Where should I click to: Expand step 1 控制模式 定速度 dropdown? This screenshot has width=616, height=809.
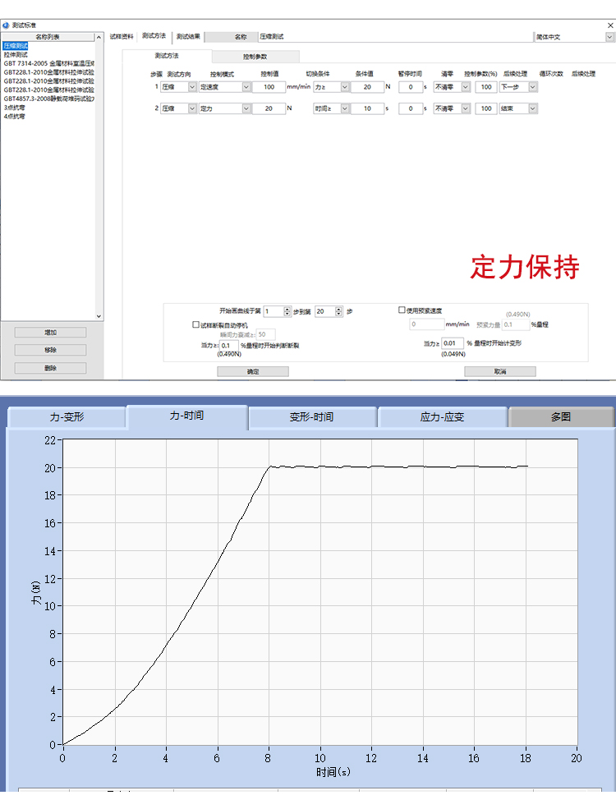(x=246, y=87)
